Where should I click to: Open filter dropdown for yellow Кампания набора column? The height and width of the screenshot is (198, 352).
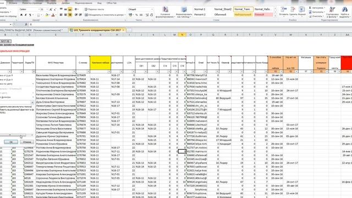point(109,71)
